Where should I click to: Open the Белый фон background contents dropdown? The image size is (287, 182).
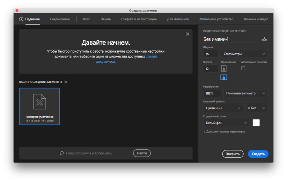click(226, 123)
